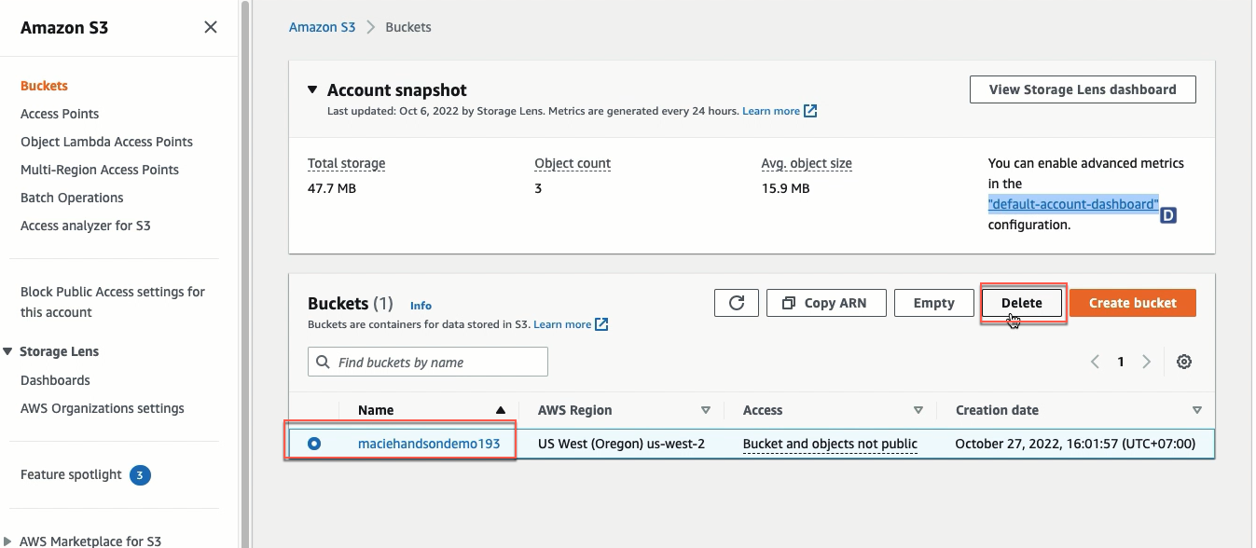Screen dimensions: 1256x548
Task: Go to previous page of buckets
Action: [x=1096, y=362]
